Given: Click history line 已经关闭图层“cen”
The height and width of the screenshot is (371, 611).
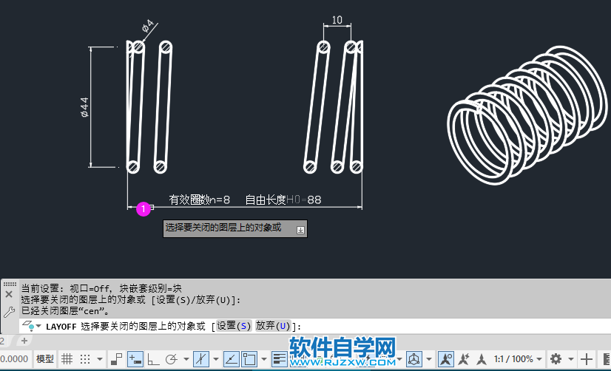Looking at the screenshot, I should [x=65, y=310].
